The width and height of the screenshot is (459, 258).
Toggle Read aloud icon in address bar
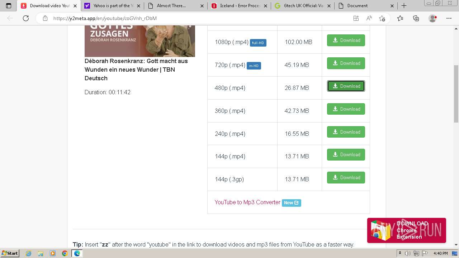369,18
